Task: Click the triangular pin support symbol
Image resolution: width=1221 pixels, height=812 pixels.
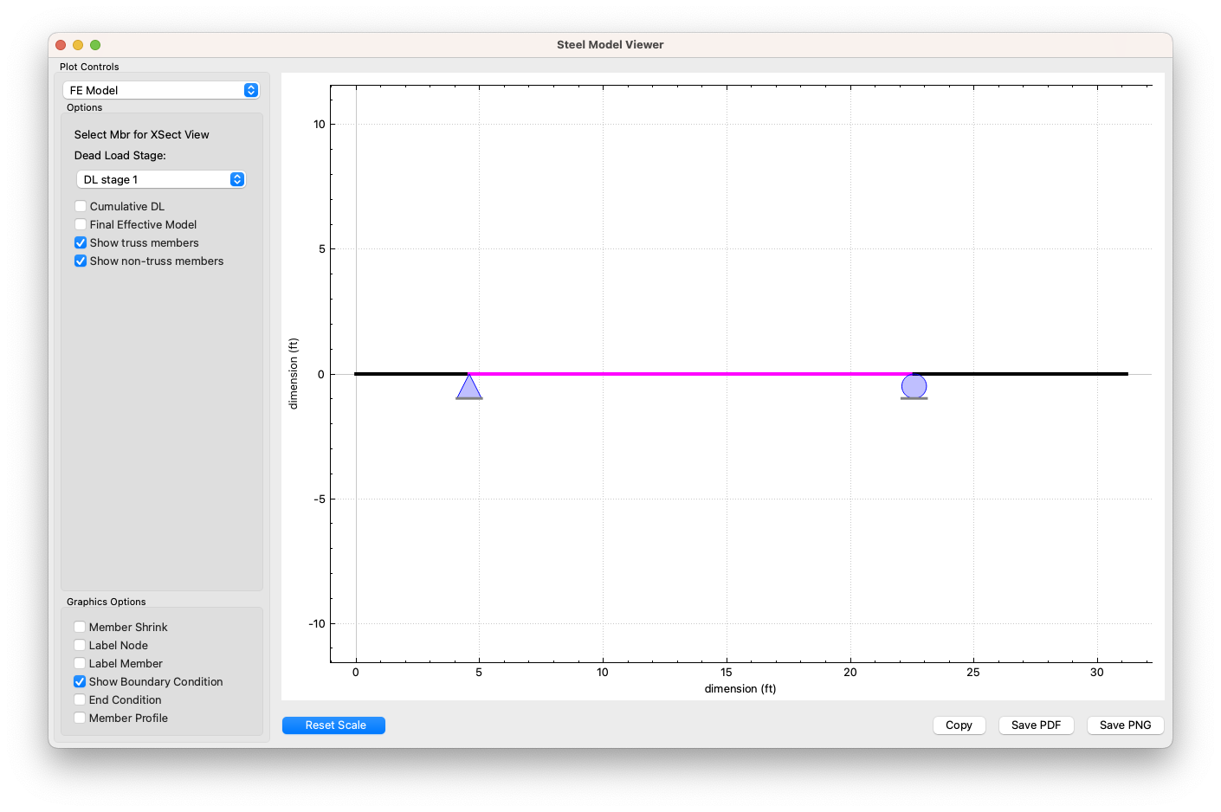Action: pos(468,388)
